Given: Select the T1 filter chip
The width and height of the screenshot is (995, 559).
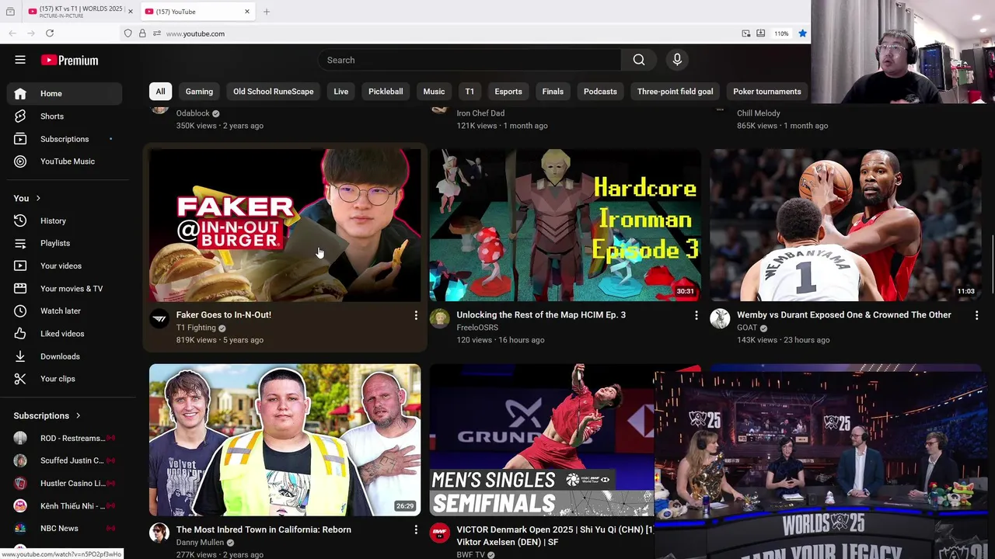Looking at the screenshot, I should [x=470, y=92].
